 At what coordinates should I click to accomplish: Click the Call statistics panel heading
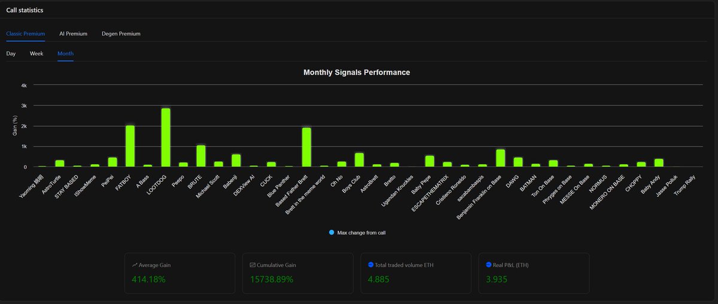[25, 10]
